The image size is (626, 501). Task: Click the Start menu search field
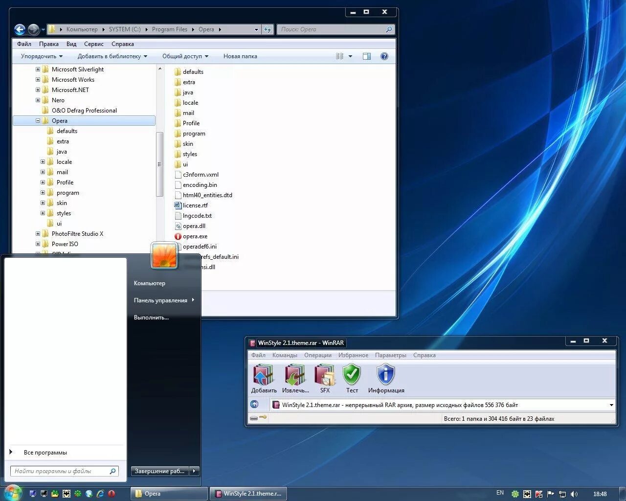pyautogui.click(x=64, y=471)
